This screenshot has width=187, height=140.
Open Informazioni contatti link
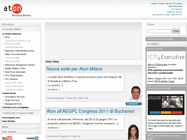pyautogui.click(x=167, y=15)
